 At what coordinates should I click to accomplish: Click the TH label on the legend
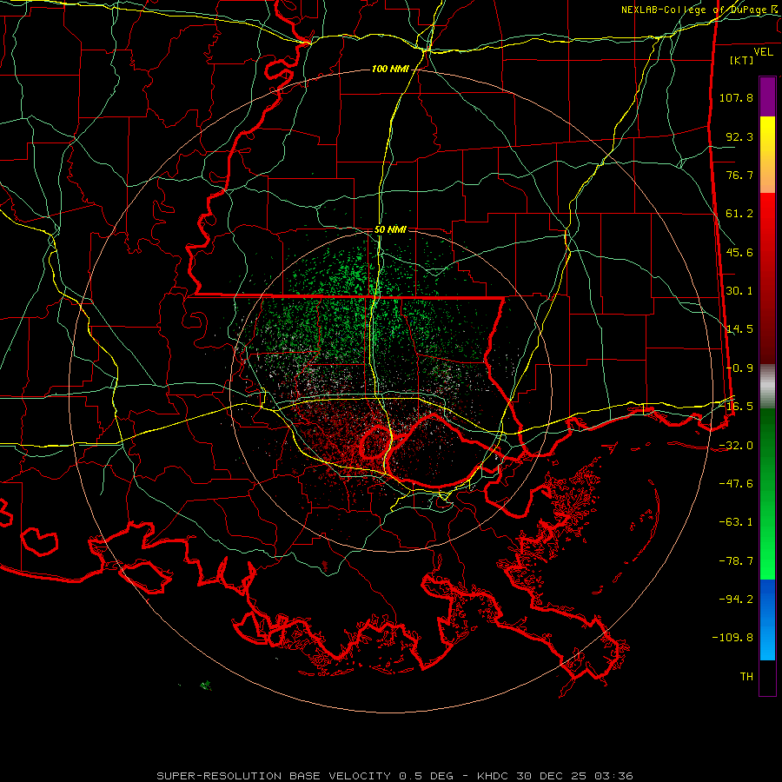746,677
